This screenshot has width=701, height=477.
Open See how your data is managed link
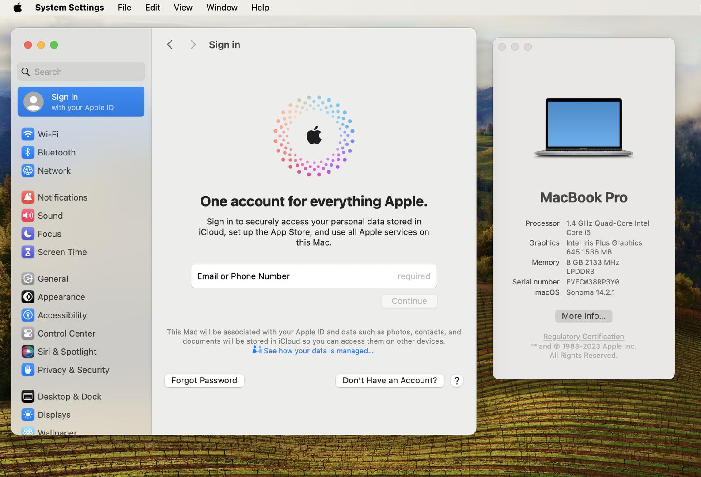pyautogui.click(x=318, y=351)
